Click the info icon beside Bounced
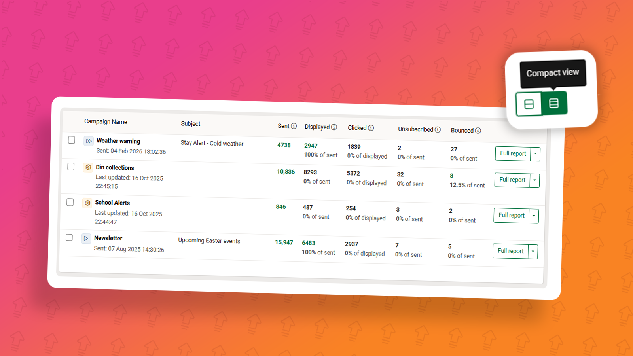 478,131
